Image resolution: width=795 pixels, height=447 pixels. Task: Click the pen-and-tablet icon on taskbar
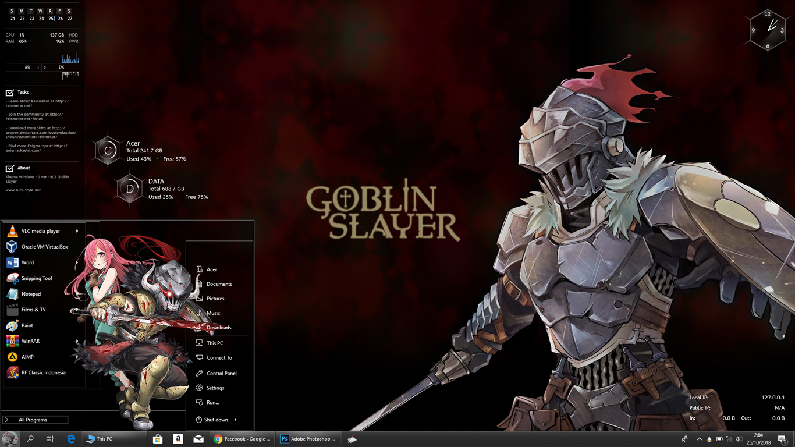pos(352,439)
